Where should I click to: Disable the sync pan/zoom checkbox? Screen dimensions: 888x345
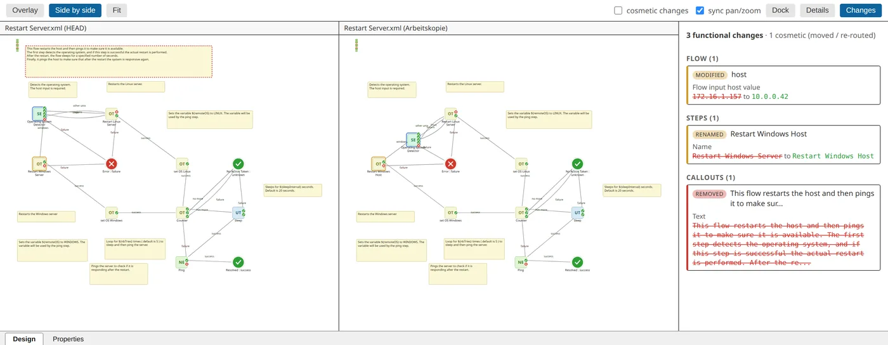click(x=700, y=10)
